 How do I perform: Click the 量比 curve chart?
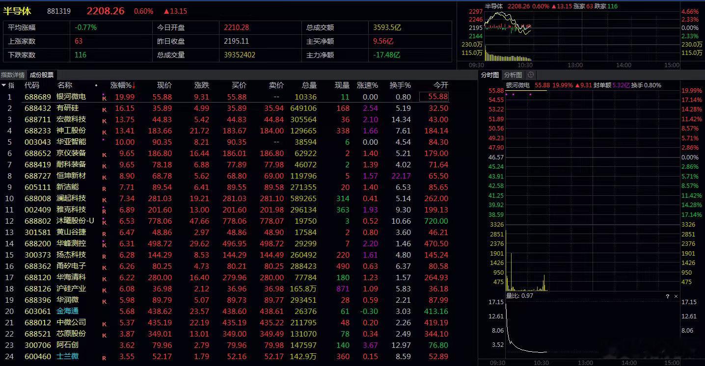point(592,329)
